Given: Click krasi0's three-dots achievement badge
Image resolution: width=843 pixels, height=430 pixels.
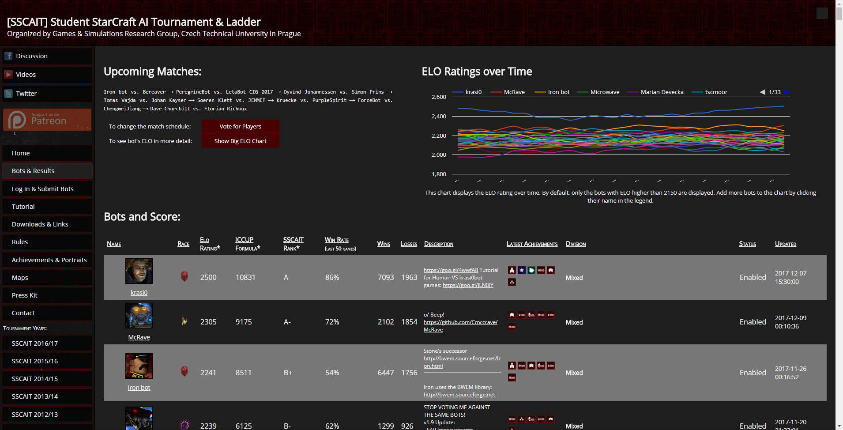Looking at the screenshot, I should [x=512, y=282].
